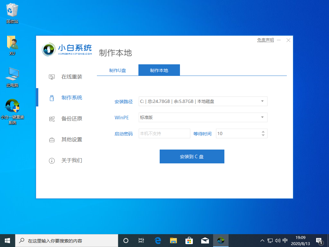Click the 小白系统 logo icon
This screenshot has width=329, height=247.
(49, 49)
